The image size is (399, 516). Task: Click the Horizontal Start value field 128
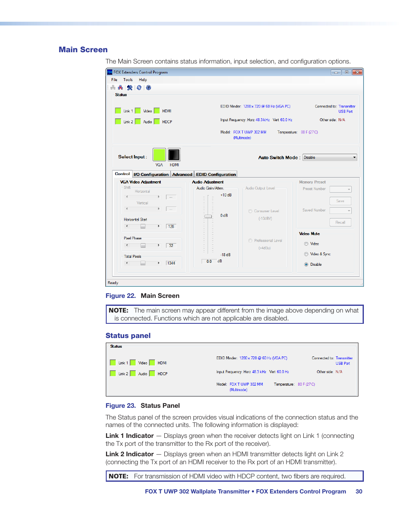pyautogui.click(x=171, y=226)
